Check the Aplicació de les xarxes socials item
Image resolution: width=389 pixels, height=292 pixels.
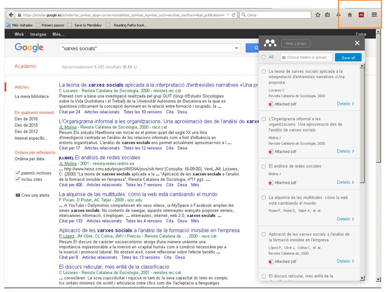[264, 234]
